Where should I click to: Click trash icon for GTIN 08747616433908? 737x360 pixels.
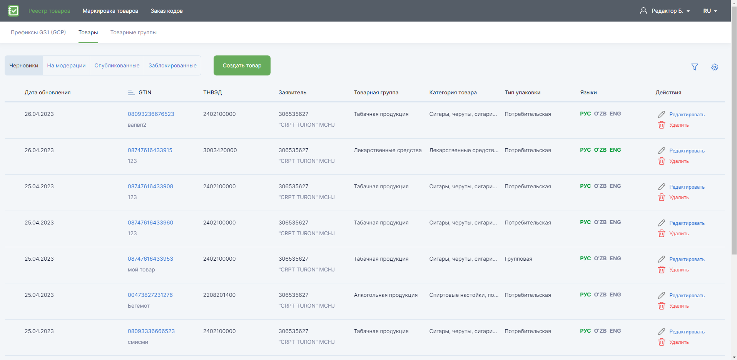pyautogui.click(x=662, y=197)
